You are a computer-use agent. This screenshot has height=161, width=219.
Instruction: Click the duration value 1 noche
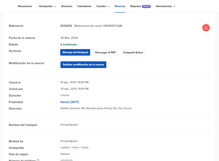pos(65,95)
